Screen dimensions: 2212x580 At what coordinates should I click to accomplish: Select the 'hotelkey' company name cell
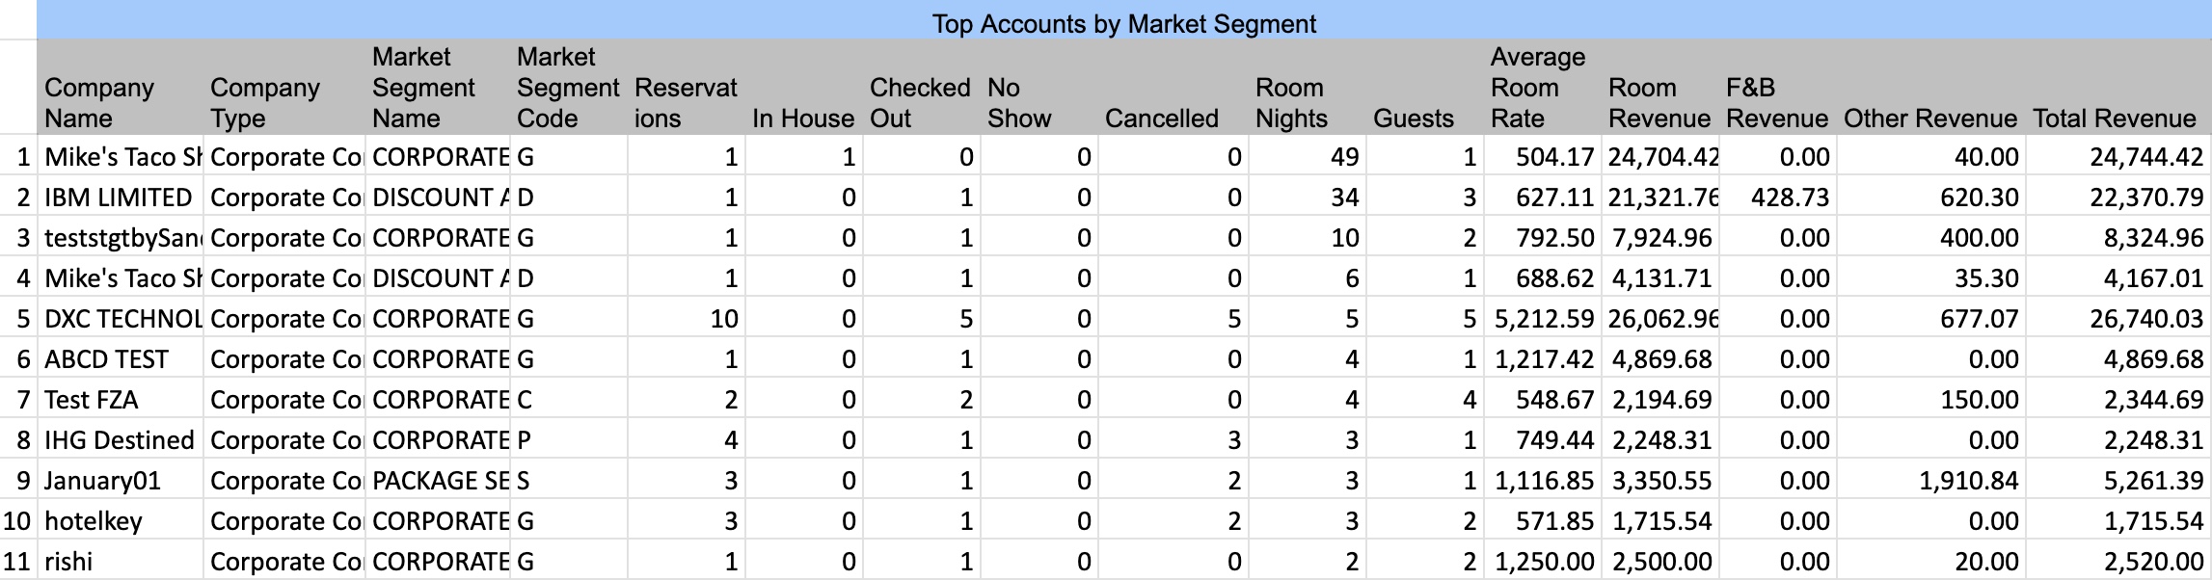click(x=94, y=521)
